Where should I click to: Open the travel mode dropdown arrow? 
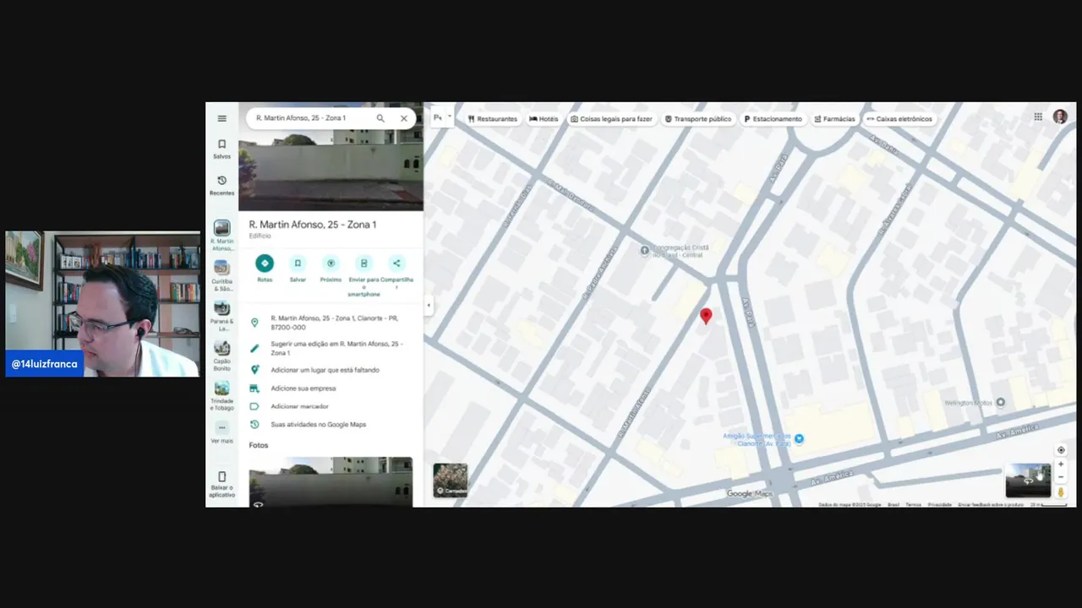(x=450, y=117)
